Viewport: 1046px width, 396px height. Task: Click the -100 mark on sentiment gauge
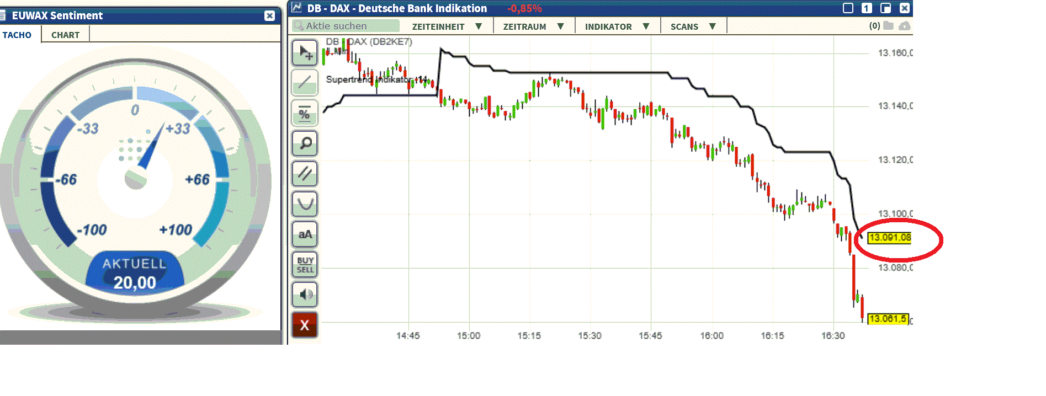pos(92,229)
